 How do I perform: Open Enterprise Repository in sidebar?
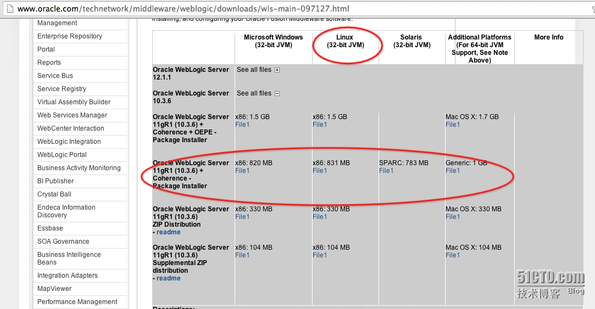(x=69, y=36)
